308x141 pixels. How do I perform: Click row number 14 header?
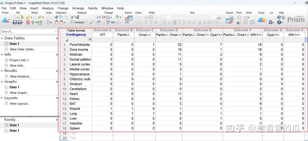click(64, 109)
